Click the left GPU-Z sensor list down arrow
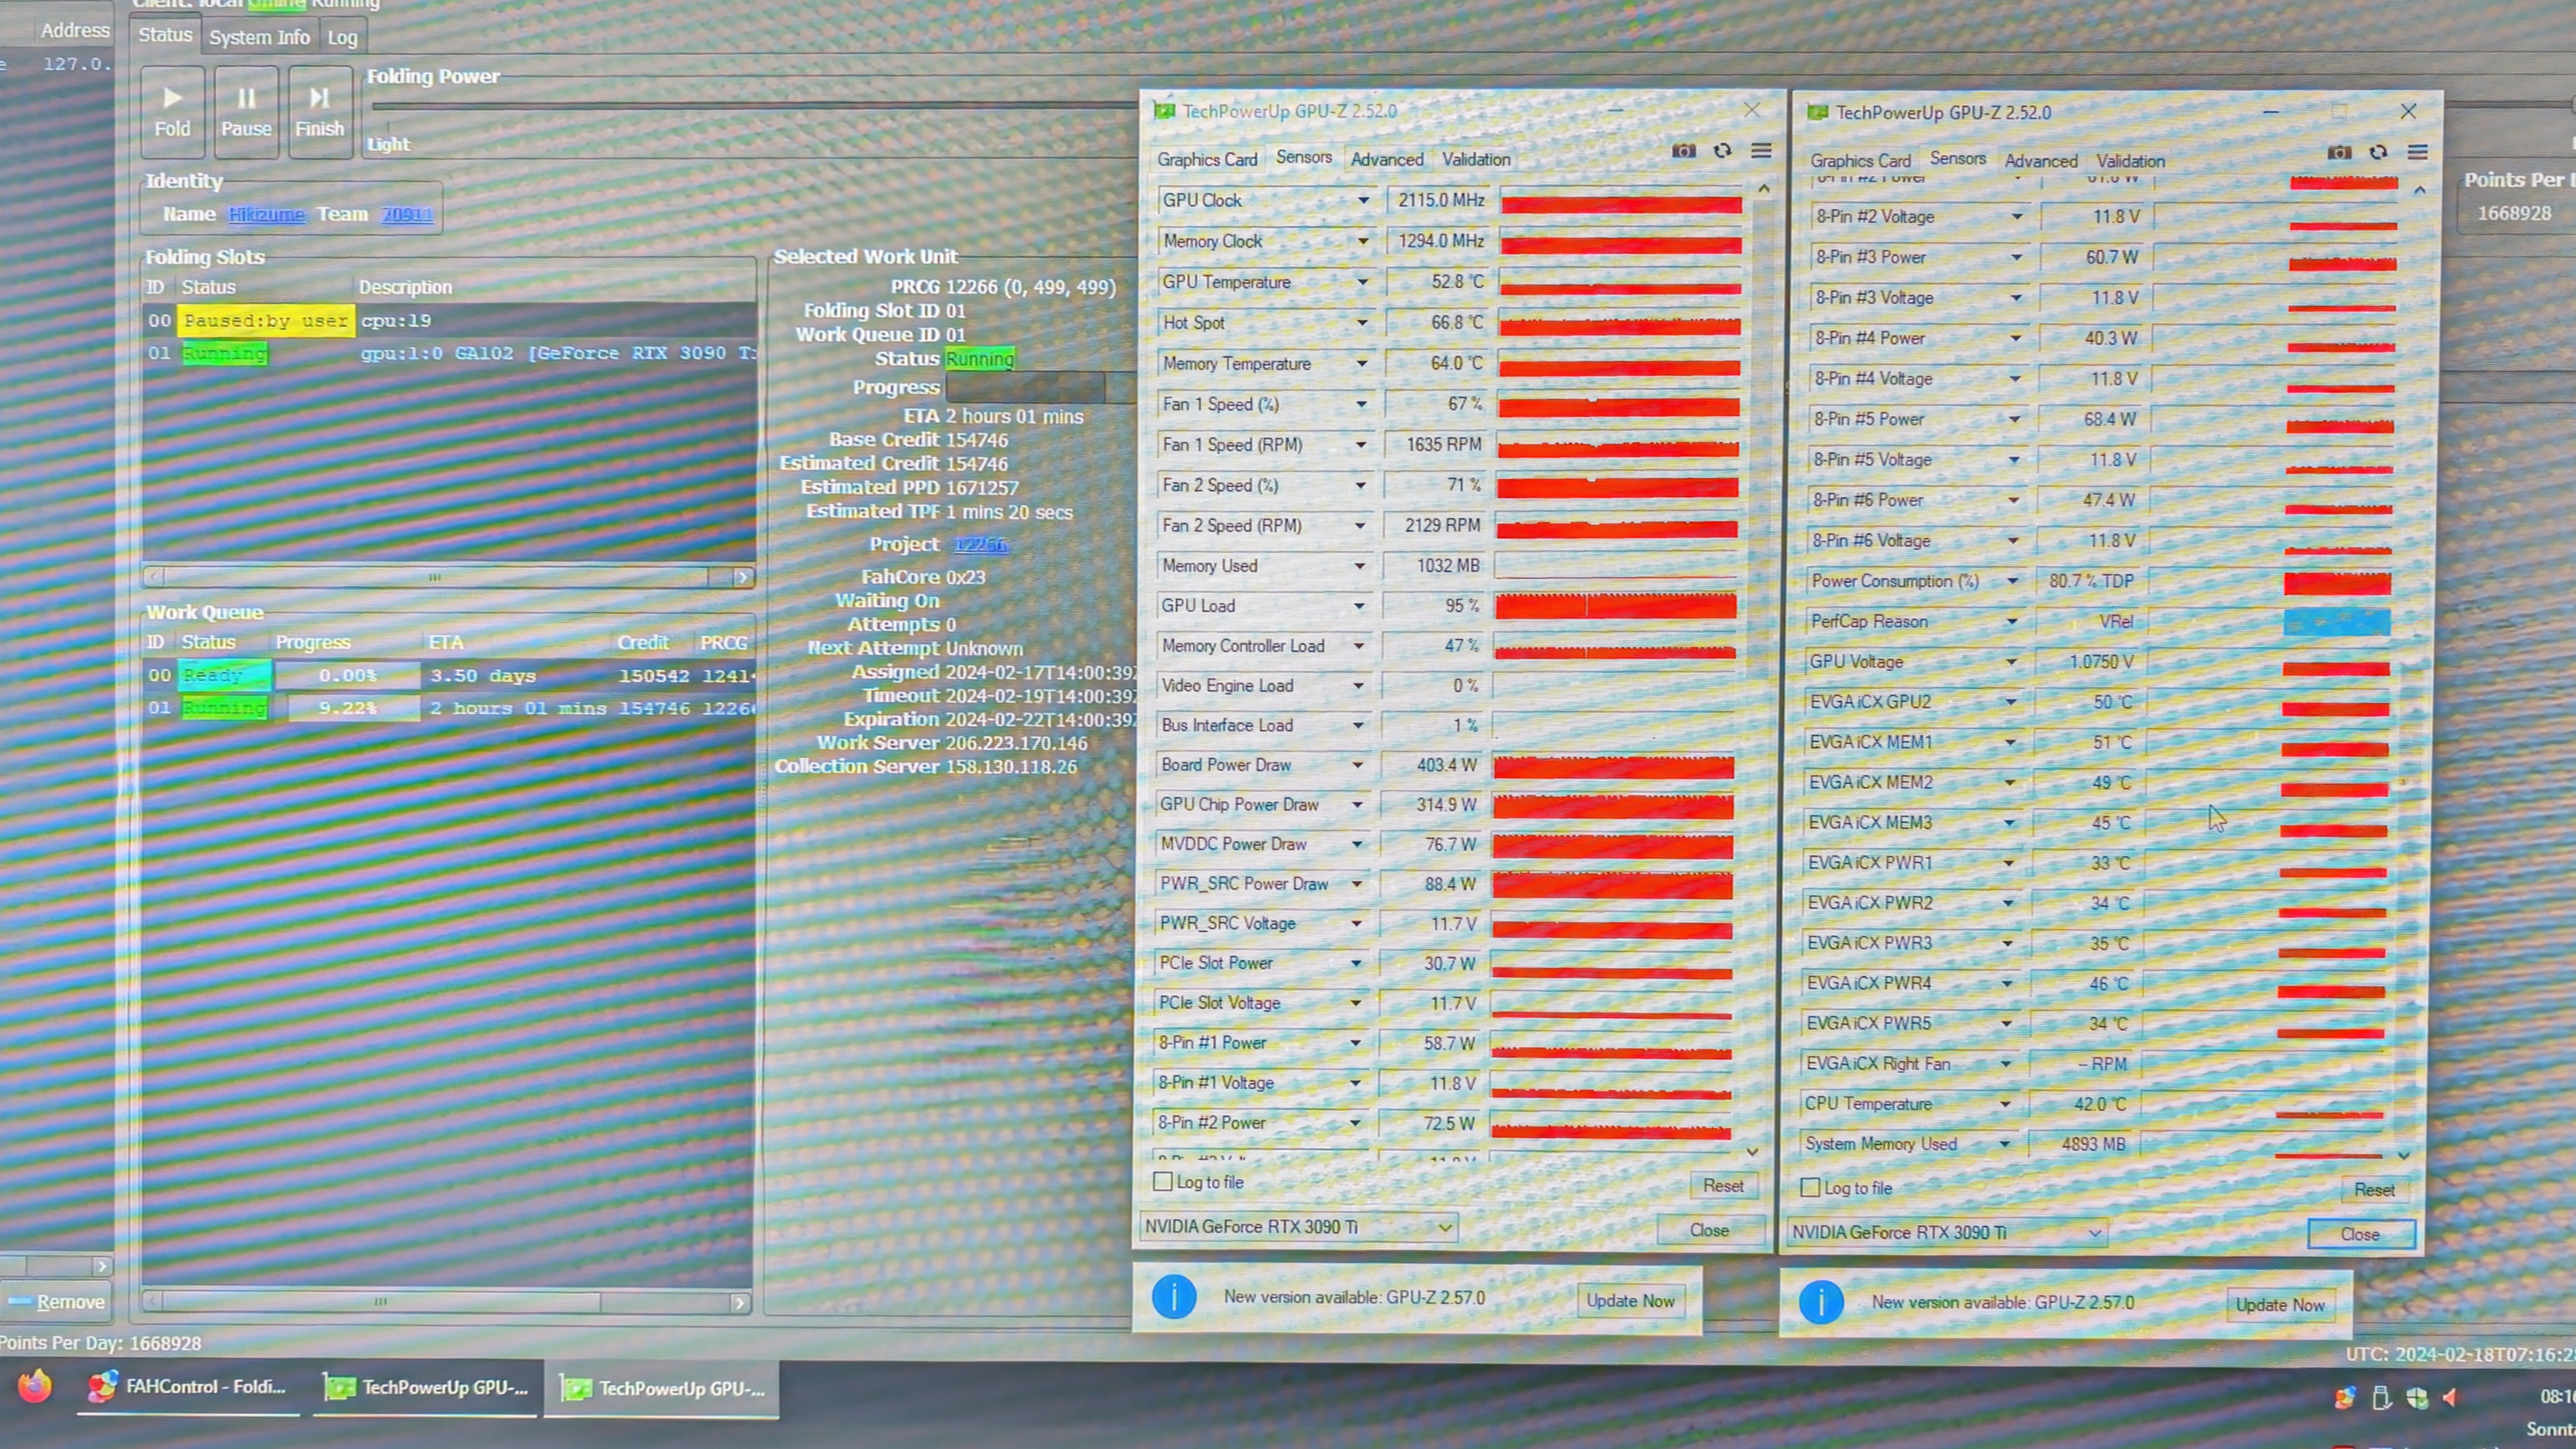This screenshot has height=1449, width=2576. 1752,1152
